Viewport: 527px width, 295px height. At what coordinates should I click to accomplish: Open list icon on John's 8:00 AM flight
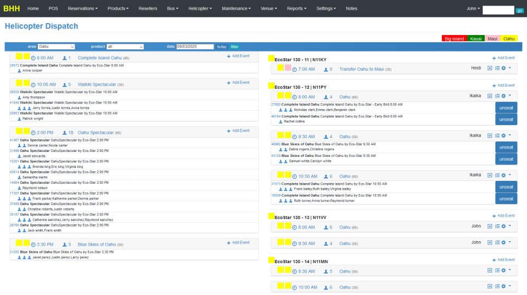point(497,226)
